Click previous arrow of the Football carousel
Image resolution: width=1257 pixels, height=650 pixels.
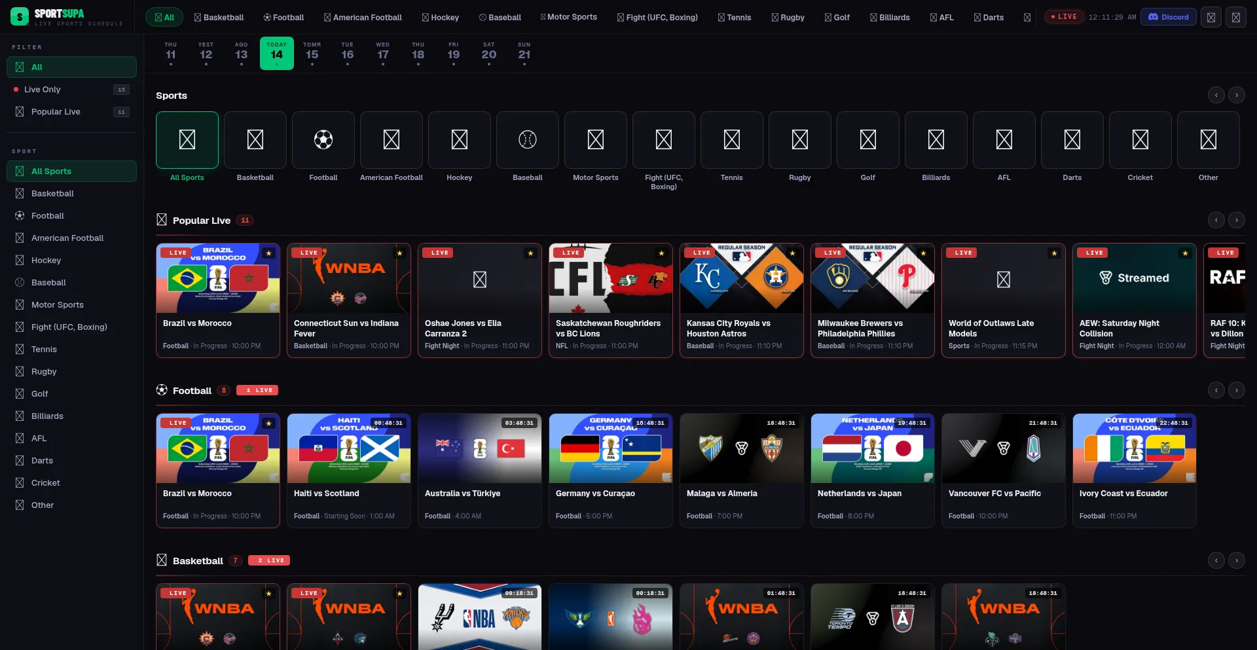pyautogui.click(x=1216, y=391)
